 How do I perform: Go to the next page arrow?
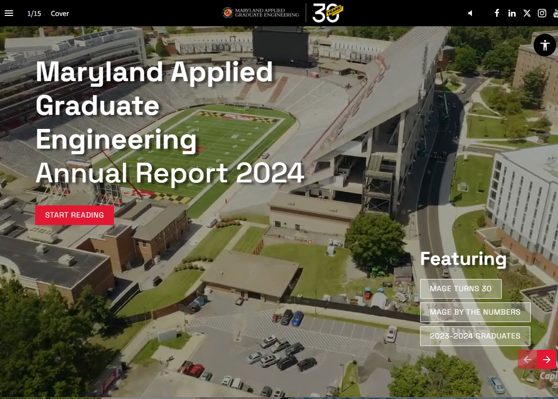click(547, 360)
